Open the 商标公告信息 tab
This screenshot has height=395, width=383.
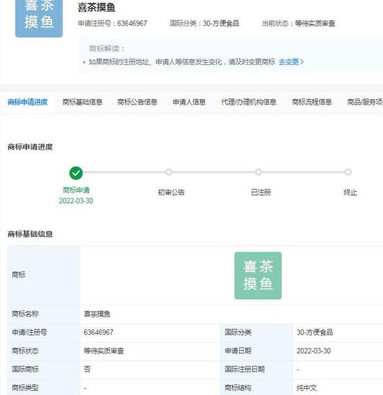click(x=137, y=102)
